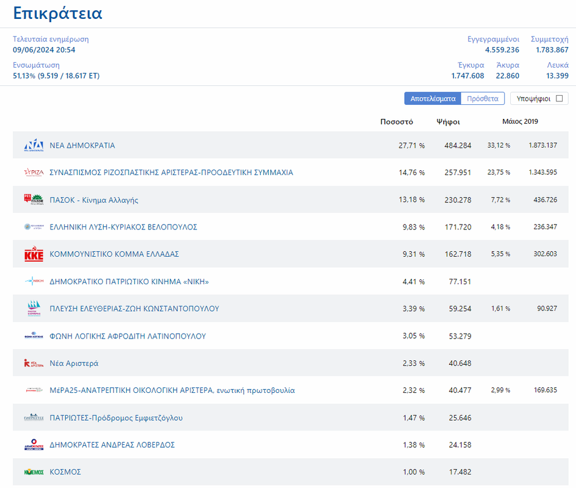Image resolution: width=576 pixels, height=488 pixels.
Task: Open the ΠΑΣΟΚ - Κίνημα Αλλαγής link
Action: pyautogui.click(x=94, y=199)
